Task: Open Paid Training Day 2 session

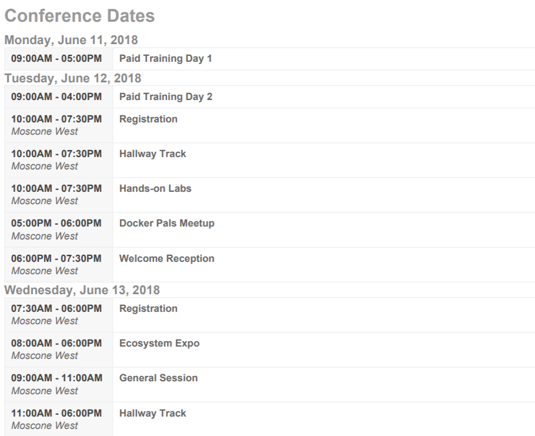Action: click(x=165, y=97)
